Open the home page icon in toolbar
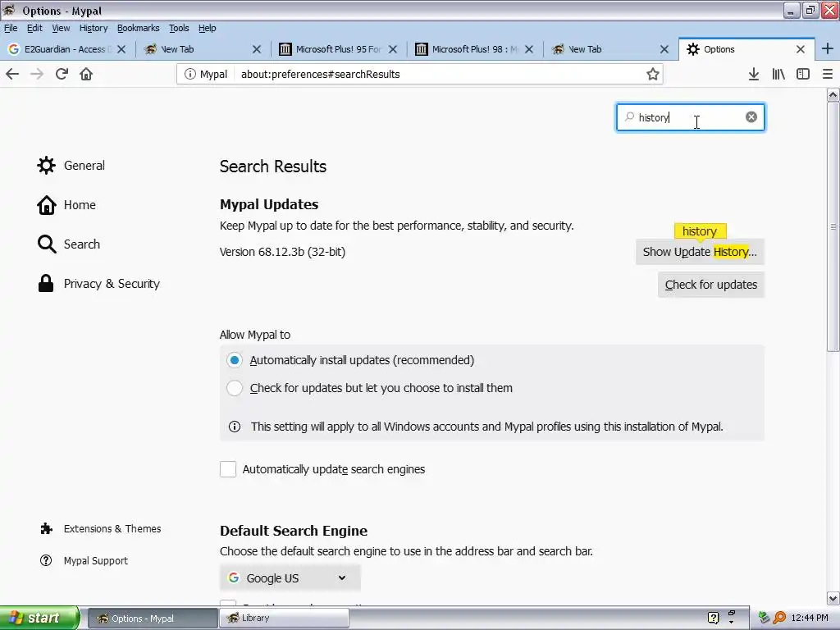Viewport: 840px width, 630px height. (86, 74)
